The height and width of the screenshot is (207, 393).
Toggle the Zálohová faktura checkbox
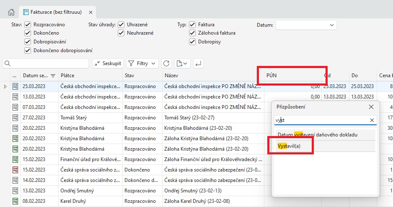point(192,33)
